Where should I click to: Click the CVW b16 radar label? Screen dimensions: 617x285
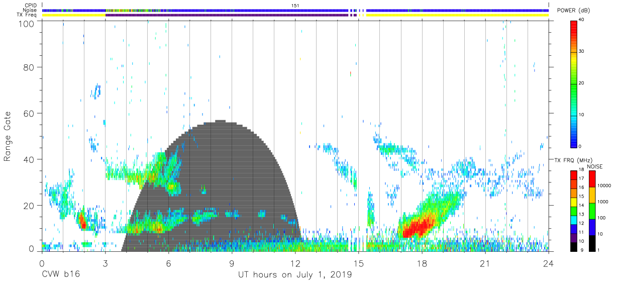61,275
